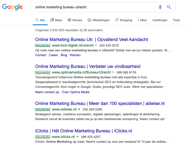Open the Afbeeldingen tab

99,20
